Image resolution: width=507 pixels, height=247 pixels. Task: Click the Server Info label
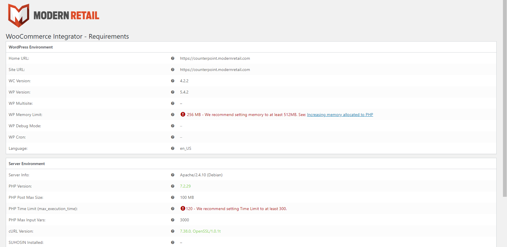(x=19, y=175)
